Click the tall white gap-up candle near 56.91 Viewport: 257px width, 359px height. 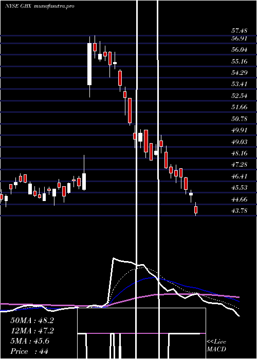89,64
